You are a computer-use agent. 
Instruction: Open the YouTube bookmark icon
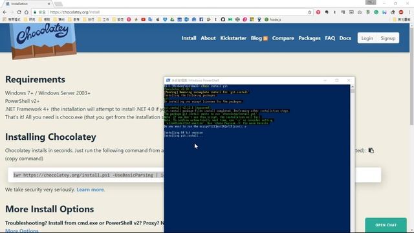pos(143,19)
